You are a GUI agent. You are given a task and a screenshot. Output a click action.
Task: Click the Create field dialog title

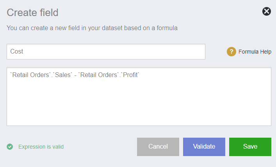pyautogui.click(x=32, y=13)
